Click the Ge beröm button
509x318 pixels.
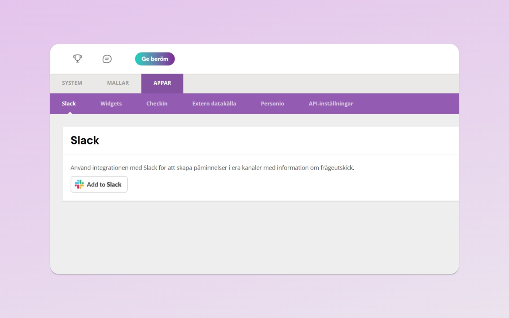(155, 59)
